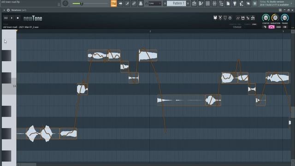The image size is (295, 166).
Task: Click the stamp-shaped icon beside the link icon
Action: tap(141, 3)
